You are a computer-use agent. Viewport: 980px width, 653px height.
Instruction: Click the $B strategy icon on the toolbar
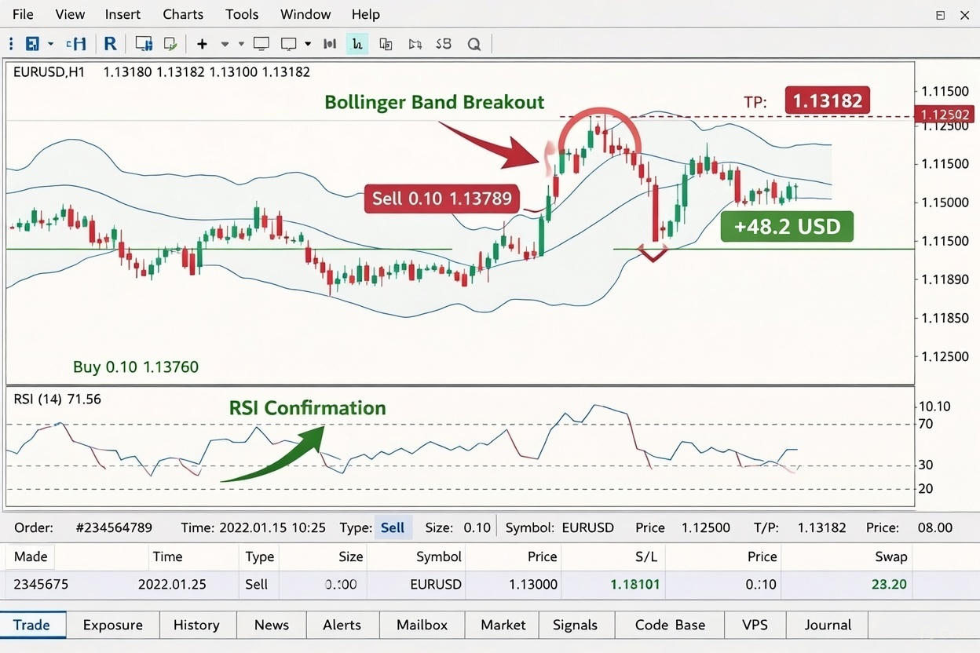click(x=443, y=44)
